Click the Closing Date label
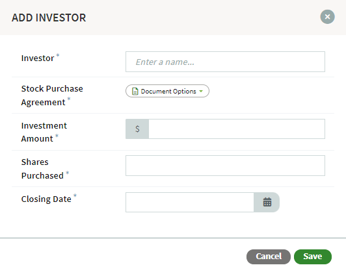This screenshot has height=276, width=346. coord(46,199)
